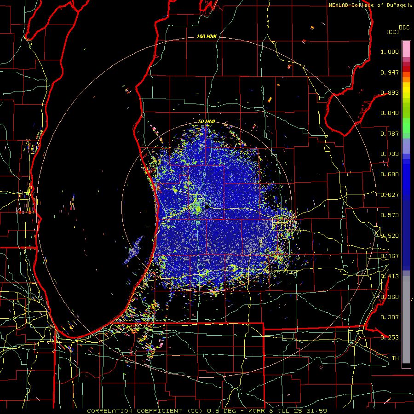Pick the yellow segment of the colorbar
The width and height of the screenshot is (414, 414).
tap(406, 90)
